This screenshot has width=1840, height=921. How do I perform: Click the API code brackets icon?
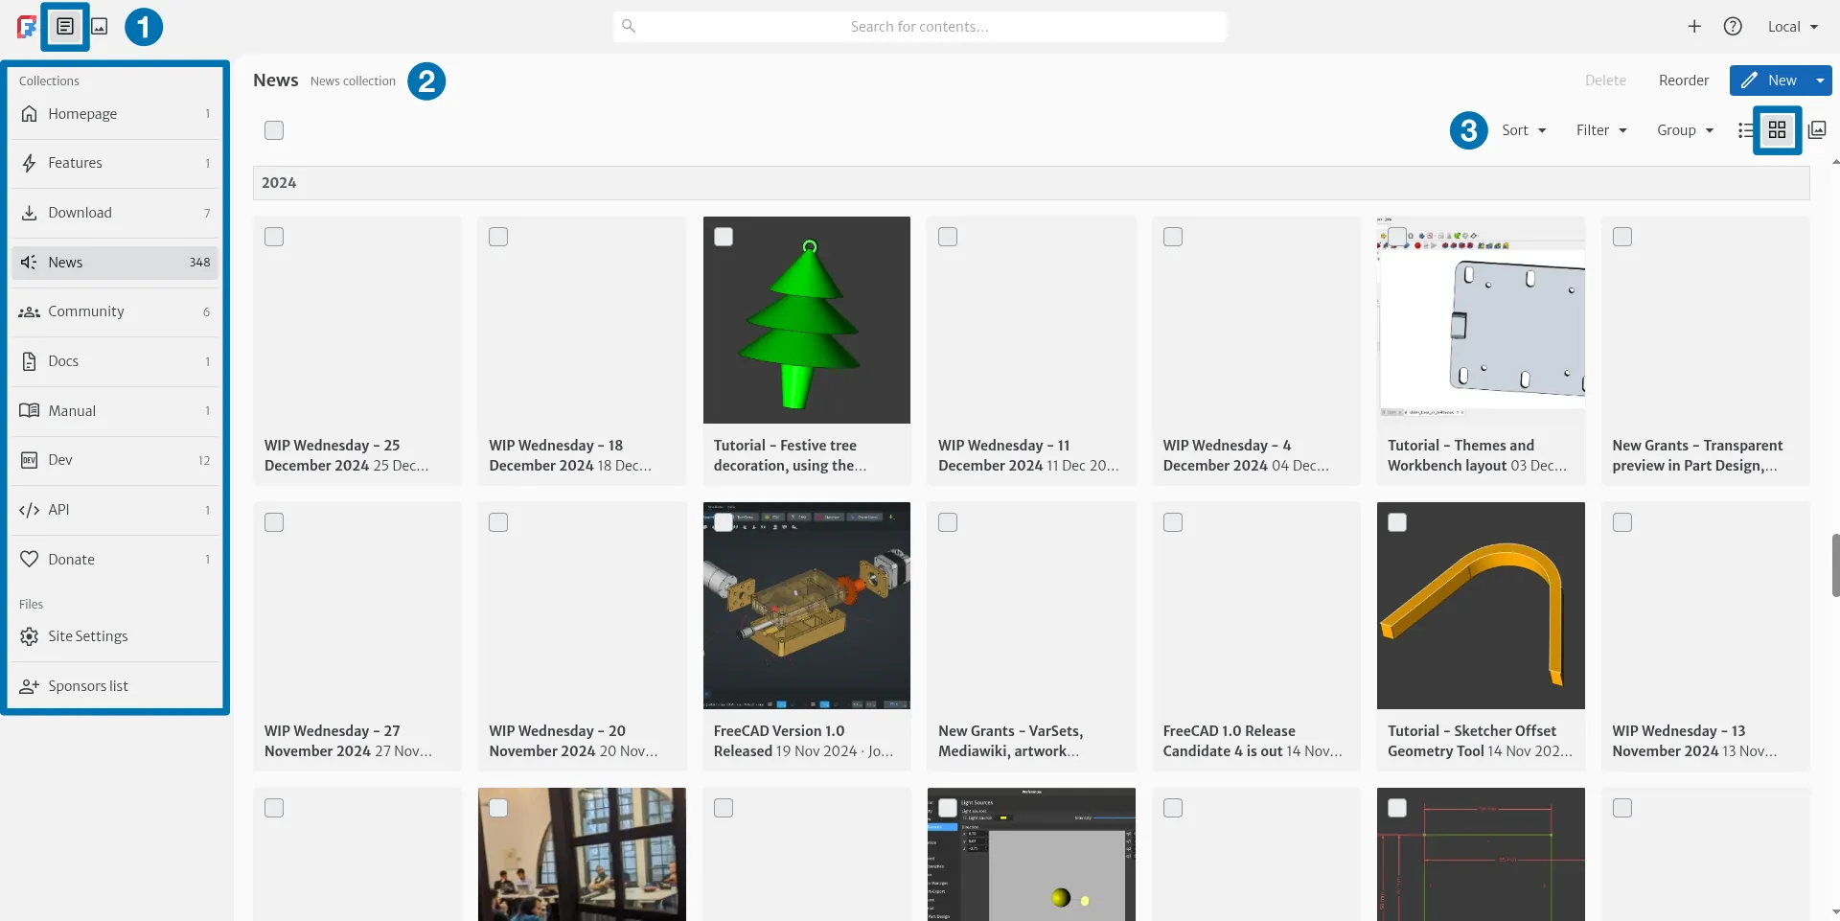30,510
